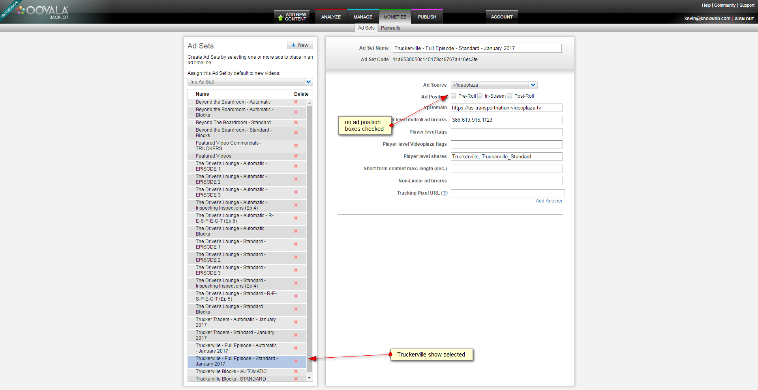Visit the Community link
Image resolution: width=758 pixels, height=390 pixels.
coord(725,5)
